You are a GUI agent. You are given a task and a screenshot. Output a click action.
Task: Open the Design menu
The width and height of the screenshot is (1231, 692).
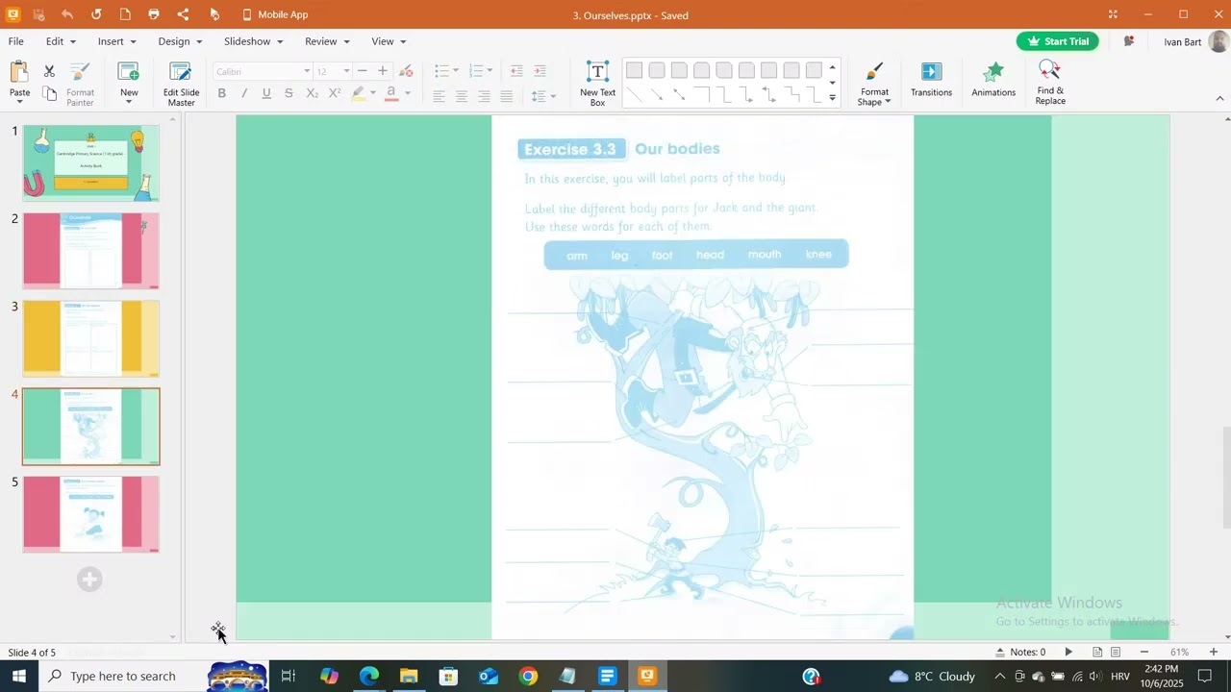tap(180, 41)
